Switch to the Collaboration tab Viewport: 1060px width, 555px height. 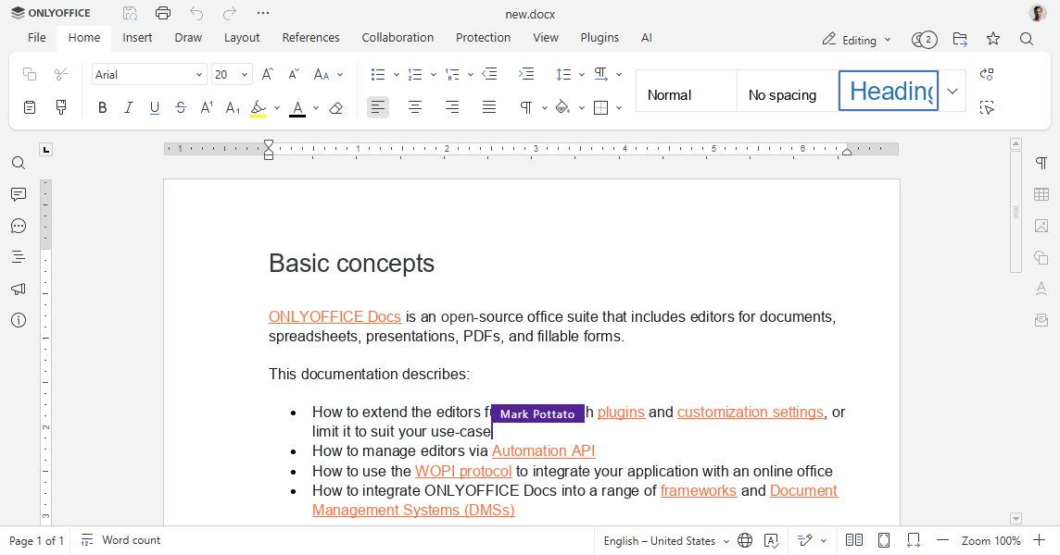(397, 38)
